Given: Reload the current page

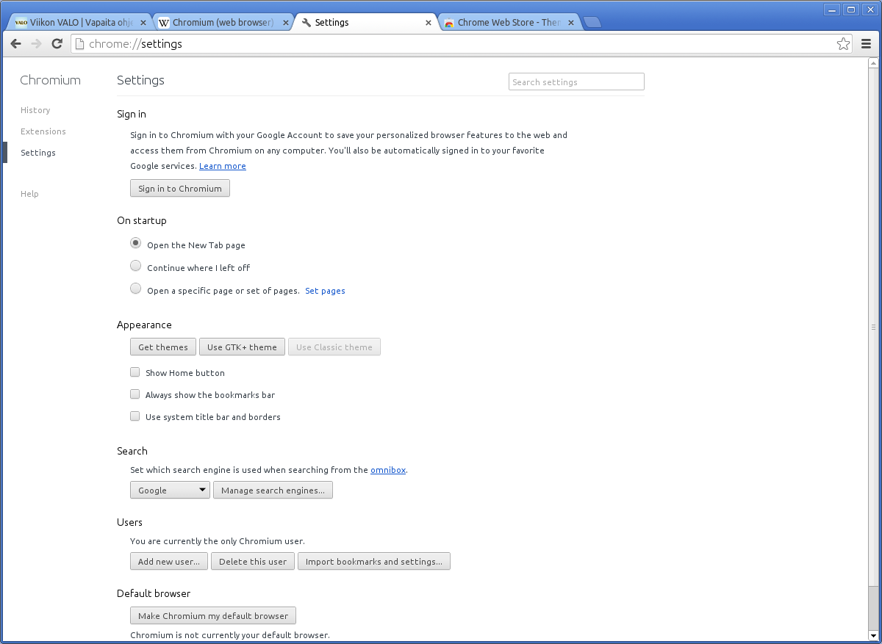Looking at the screenshot, I should [57, 44].
